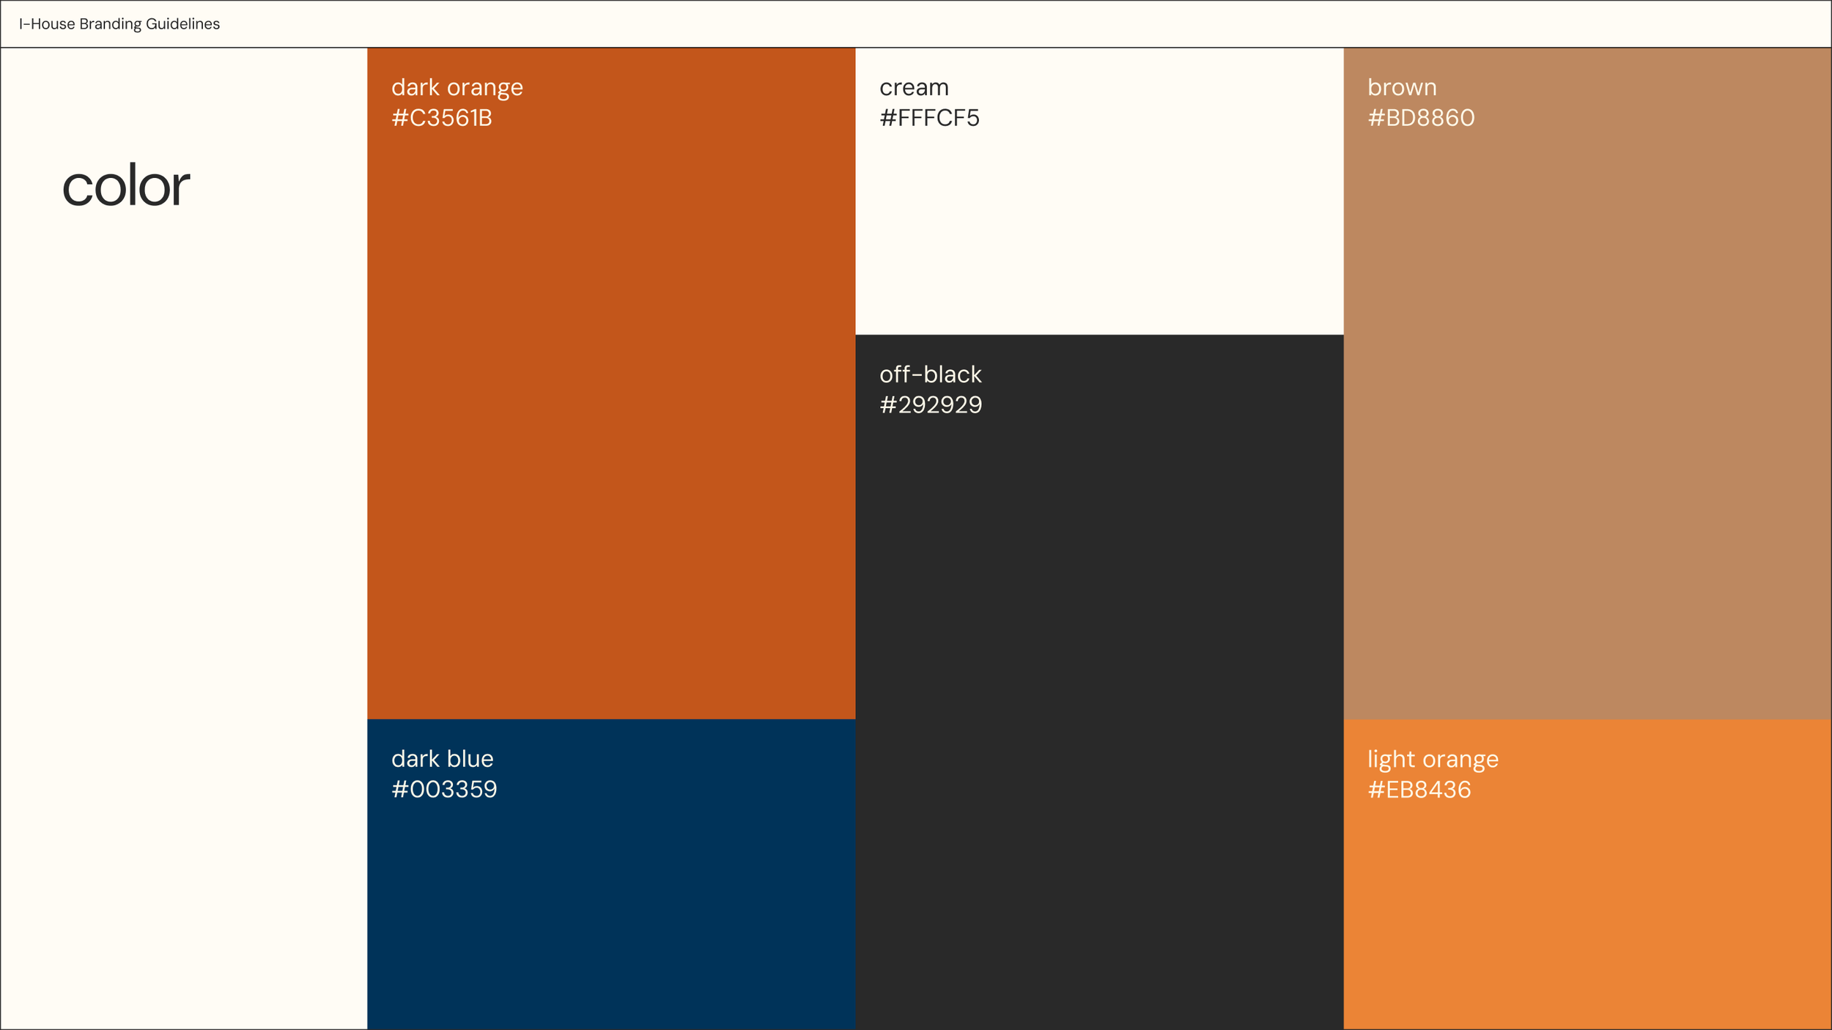Click the 'off-black' label text
This screenshot has height=1030, width=1832.
click(x=930, y=375)
